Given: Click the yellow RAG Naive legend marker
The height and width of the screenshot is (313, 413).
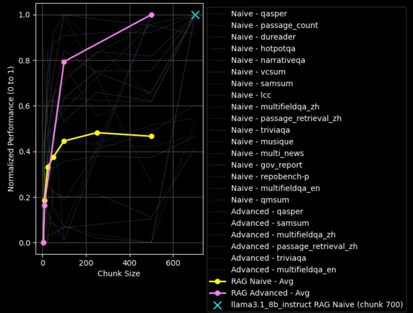Looking at the screenshot, I should [x=218, y=281].
